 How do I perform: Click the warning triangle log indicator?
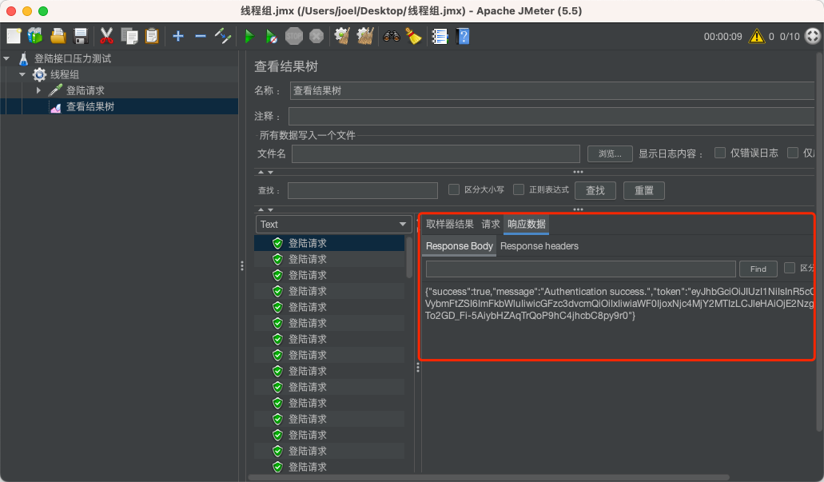click(x=756, y=36)
